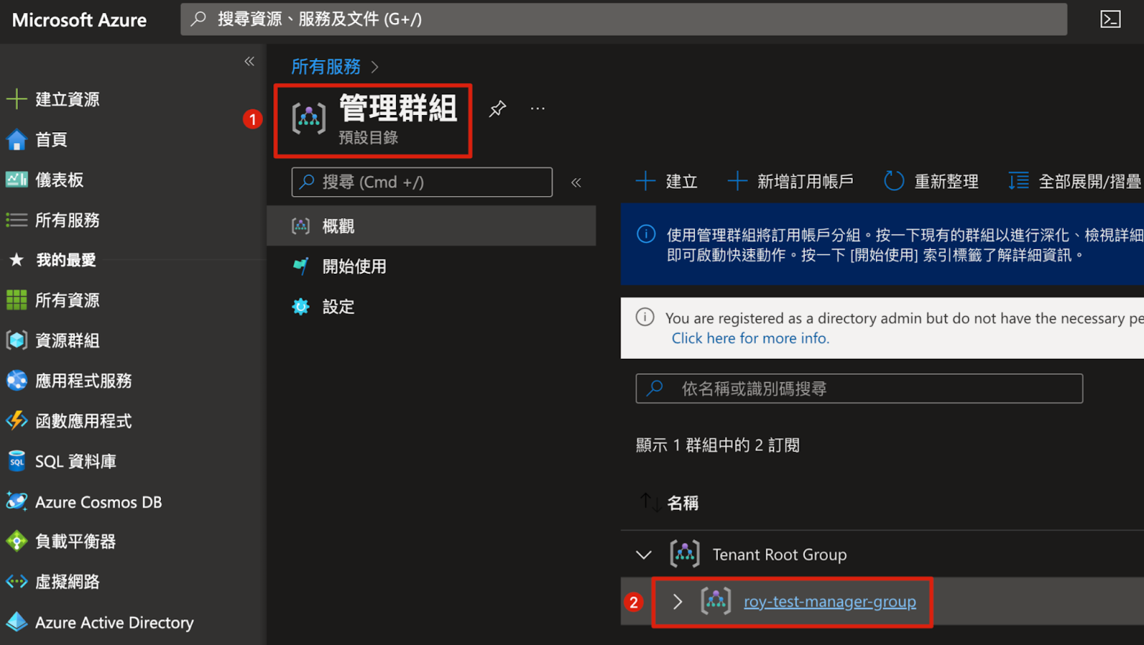Open SQL databases from sidebar icon
This screenshot has height=645, width=1144.
click(x=16, y=462)
